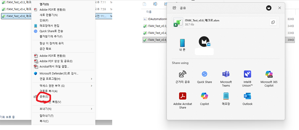Screen dimensions: 299x130
Task: Click the Notepad icon beside 메모장에서 편집
Action: click(x=36, y=26)
